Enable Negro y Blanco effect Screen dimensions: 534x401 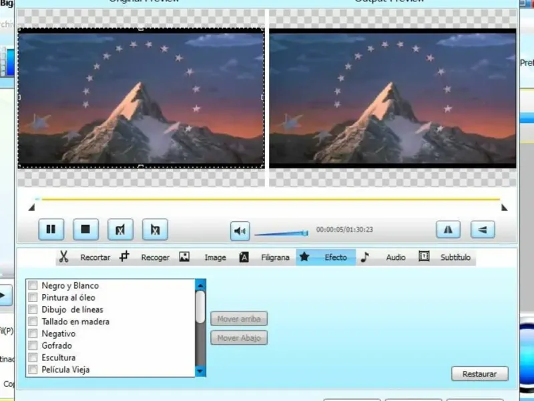[x=33, y=285]
